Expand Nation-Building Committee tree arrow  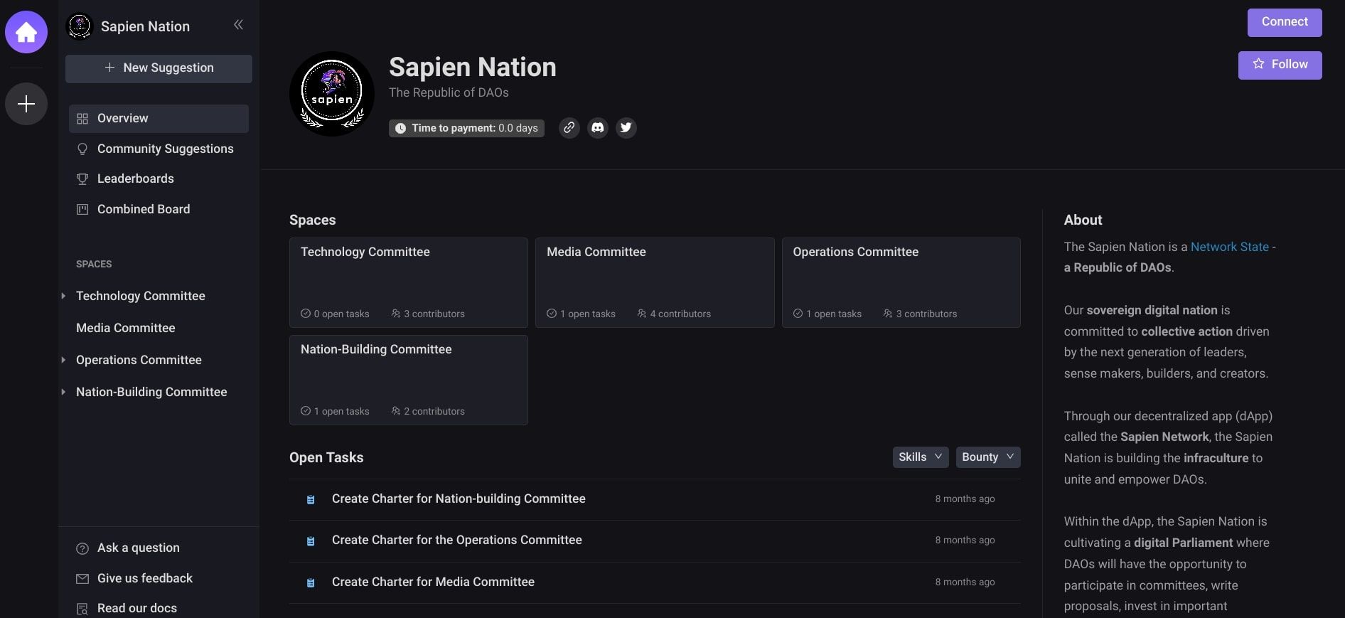point(63,392)
